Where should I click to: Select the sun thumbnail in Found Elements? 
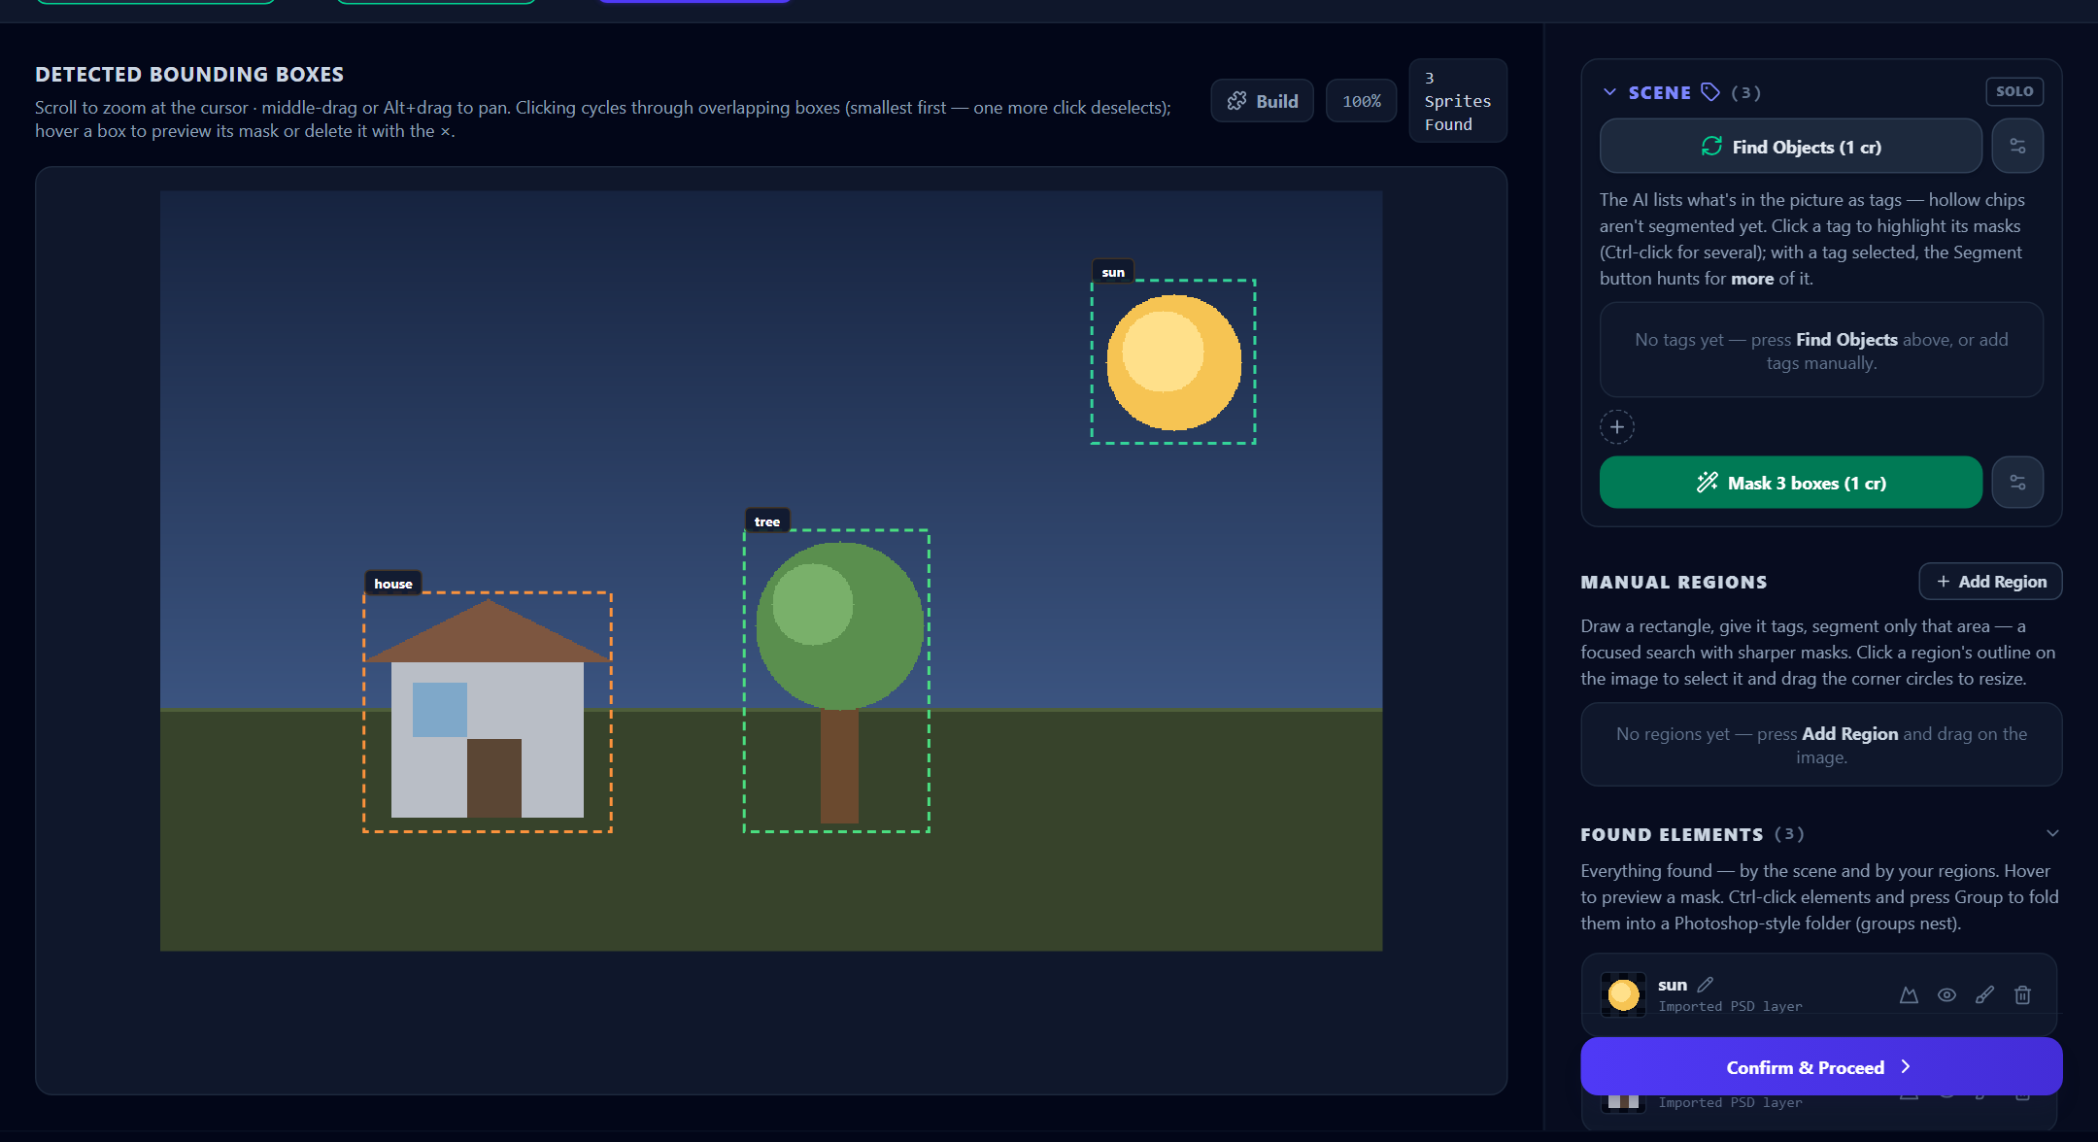coord(1623,994)
